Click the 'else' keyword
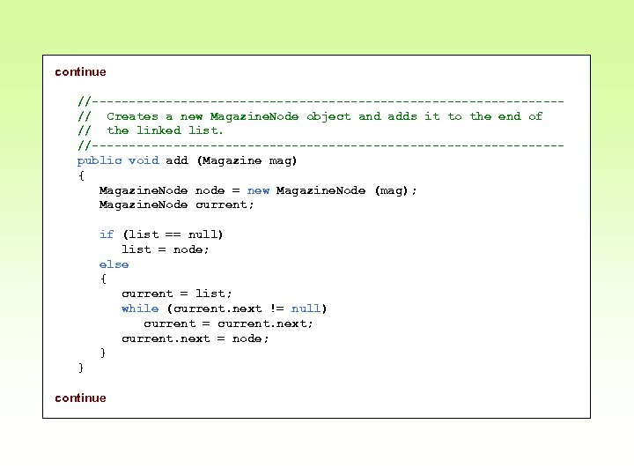Image resolution: width=634 pixels, height=476 pixels. click(x=114, y=264)
